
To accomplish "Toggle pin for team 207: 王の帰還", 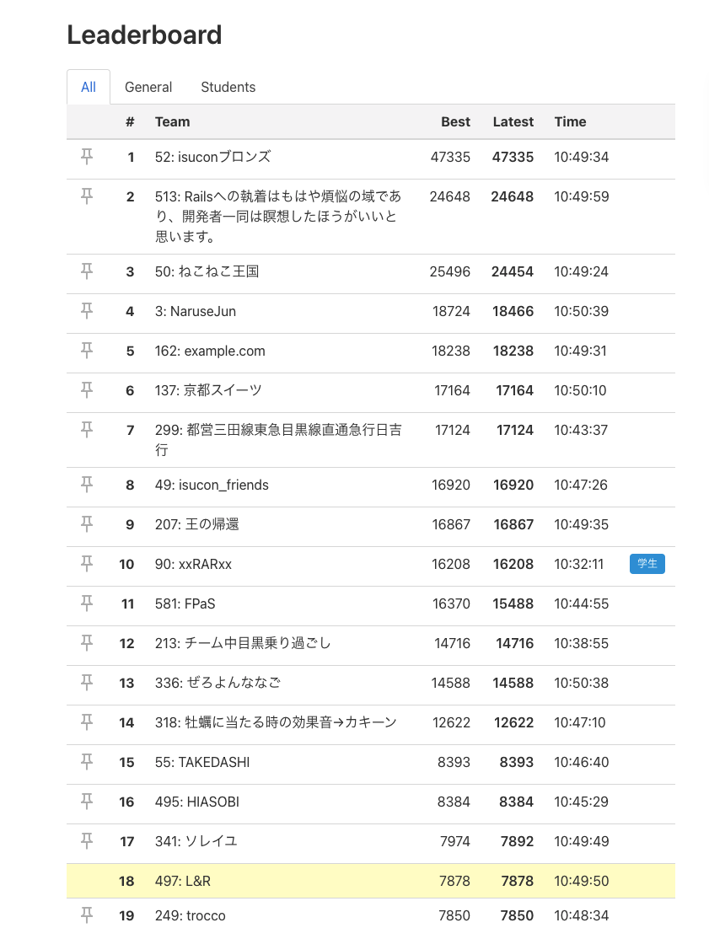I will click(x=87, y=523).
